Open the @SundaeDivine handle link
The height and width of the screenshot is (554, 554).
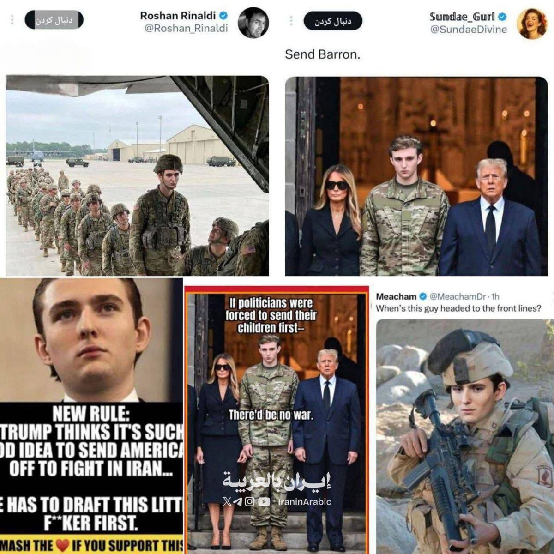coord(469,30)
